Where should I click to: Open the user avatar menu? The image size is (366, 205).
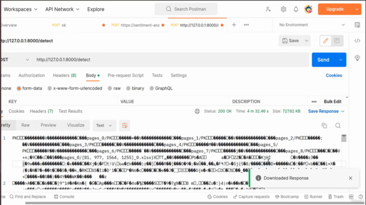click(308, 9)
